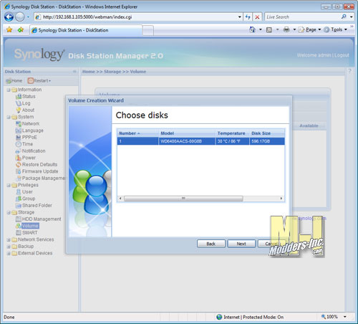Open the Group privileges icon

(19, 199)
